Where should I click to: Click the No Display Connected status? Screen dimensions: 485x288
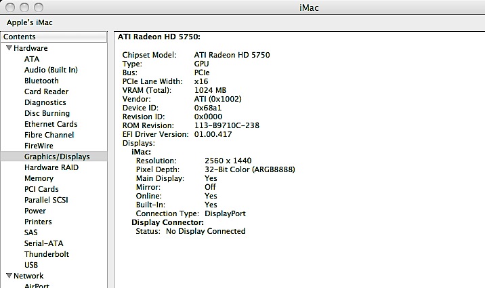(206, 231)
